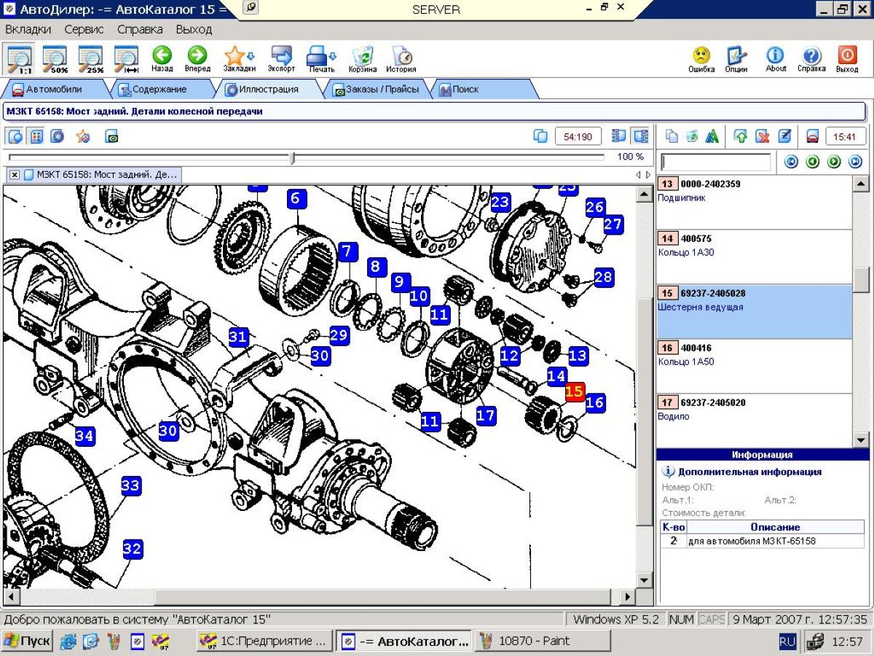Click parts list scrollbar up arrow
874x656 pixels.
coord(860,184)
